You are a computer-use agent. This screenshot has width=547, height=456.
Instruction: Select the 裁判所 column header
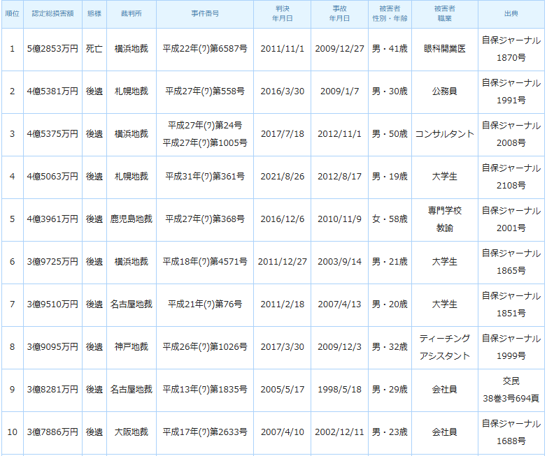[131, 14]
